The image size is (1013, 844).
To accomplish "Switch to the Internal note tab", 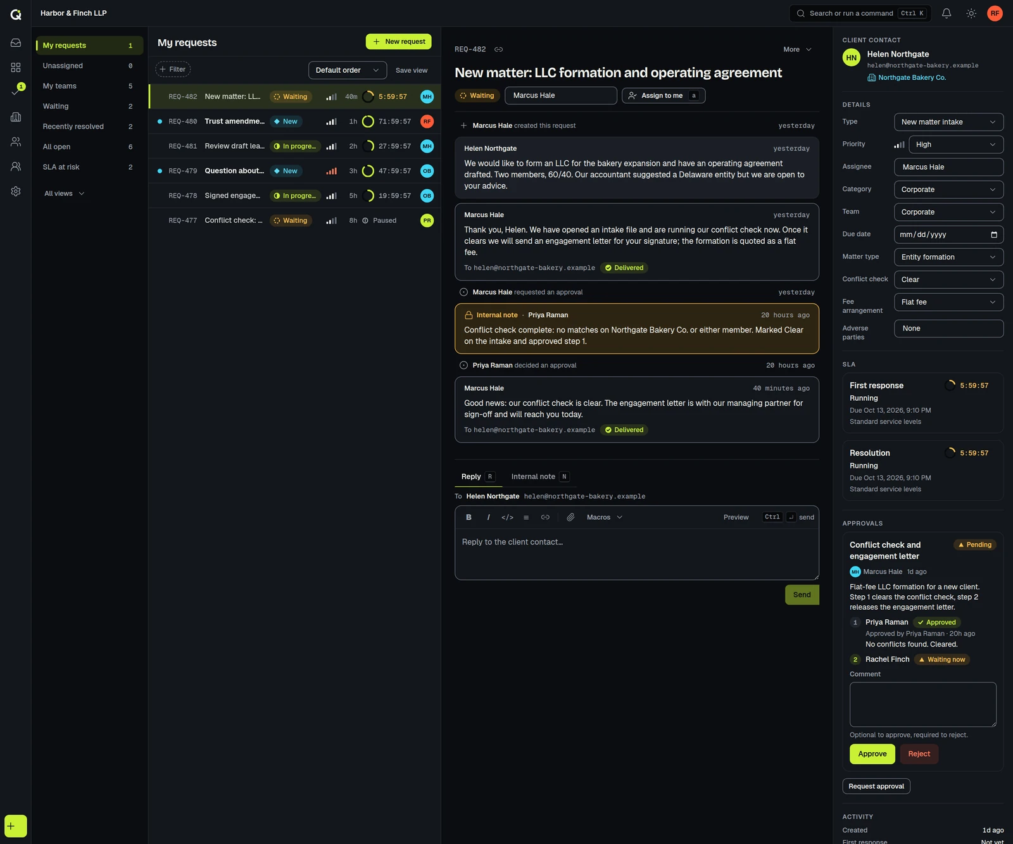I will click(x=540, y=477).
